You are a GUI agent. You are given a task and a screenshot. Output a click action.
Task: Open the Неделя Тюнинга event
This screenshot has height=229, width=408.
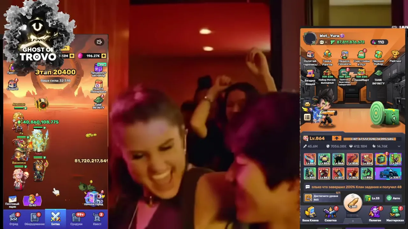(344, 58)
